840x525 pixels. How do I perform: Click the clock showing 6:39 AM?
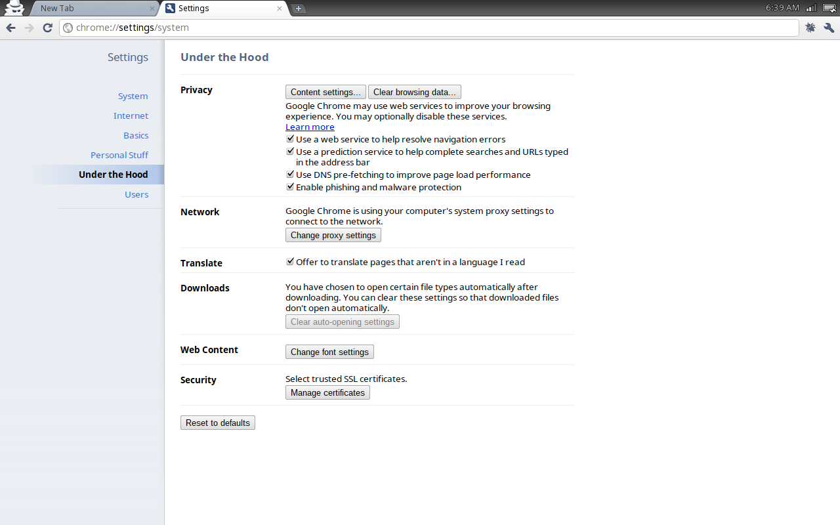(x=782, y=8)
